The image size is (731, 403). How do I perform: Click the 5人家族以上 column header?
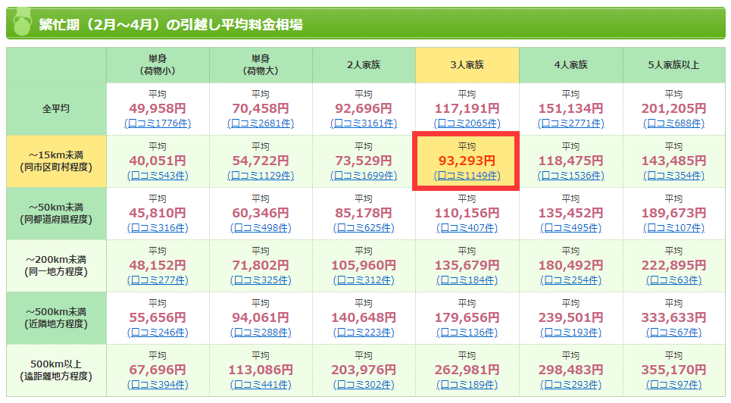click(x=673, y=65)
